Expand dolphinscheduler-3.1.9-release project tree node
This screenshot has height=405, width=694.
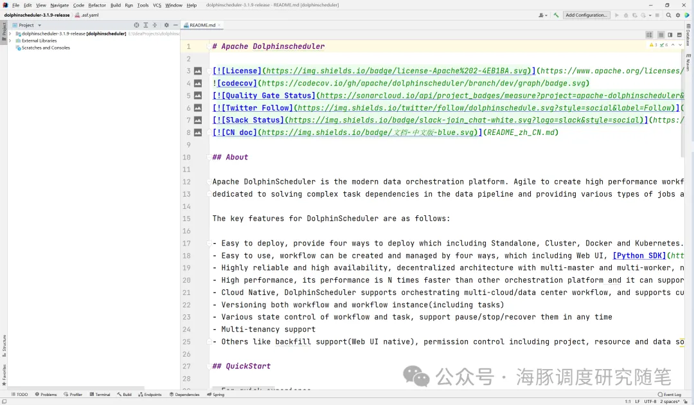10,33
